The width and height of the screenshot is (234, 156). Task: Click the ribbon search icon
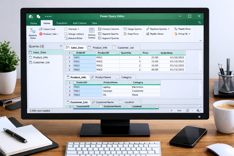[x=199, y=23]
